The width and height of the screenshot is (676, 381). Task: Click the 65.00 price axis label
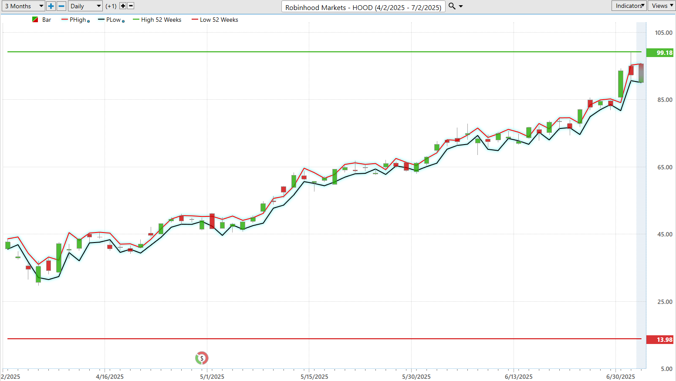click(x=665, y=167)
